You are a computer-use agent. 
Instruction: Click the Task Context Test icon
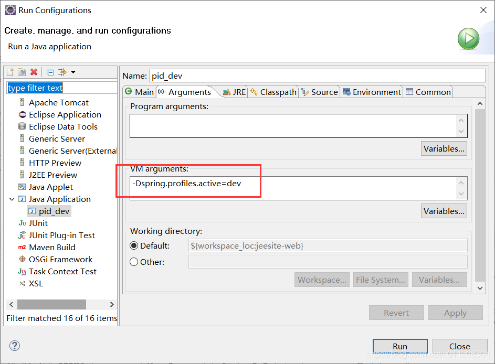tap(22, 271)
